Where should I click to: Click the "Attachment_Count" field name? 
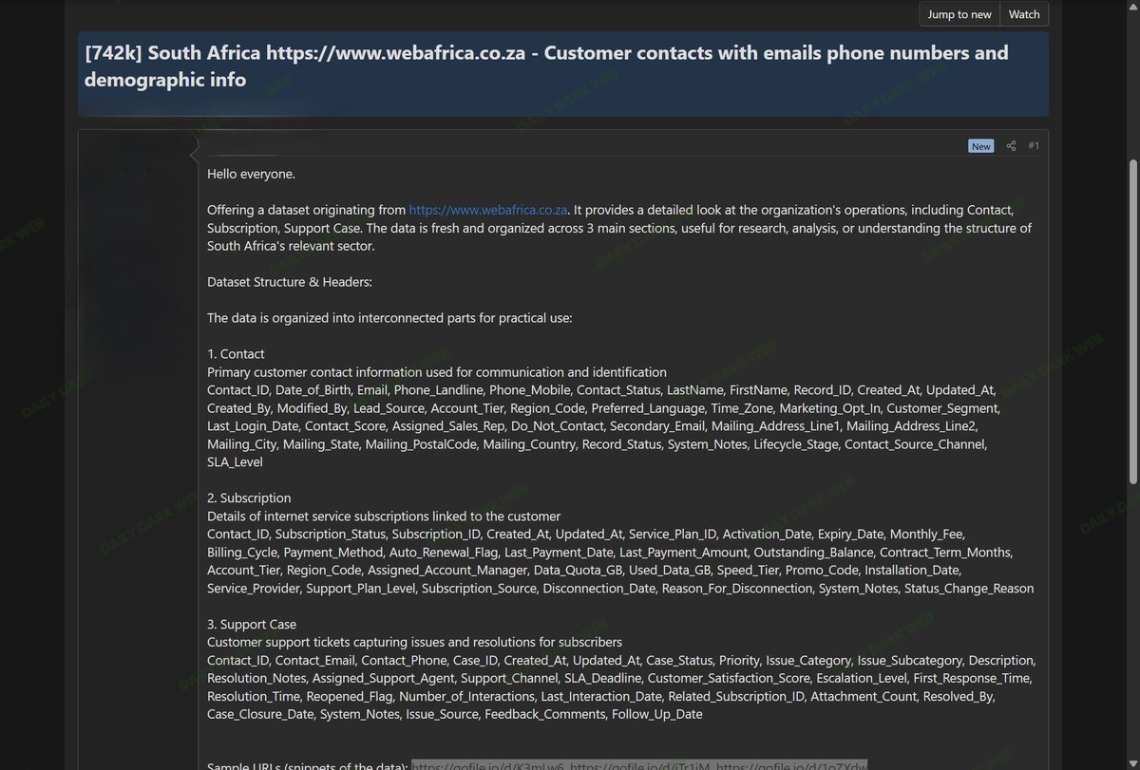point(862,697)
